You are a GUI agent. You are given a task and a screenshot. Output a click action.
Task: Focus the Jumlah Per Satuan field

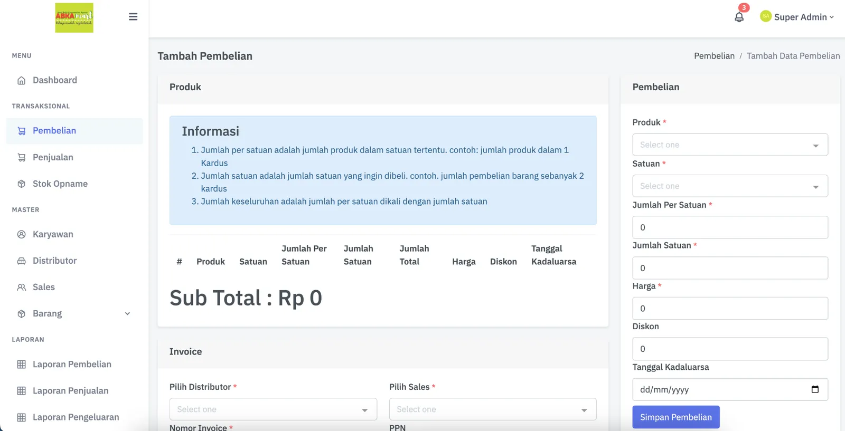pos(730,227)
